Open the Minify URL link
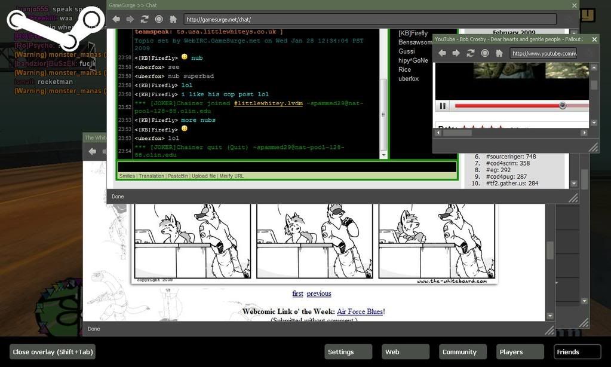This screenshot has height=367, width=611. point(232,176)
